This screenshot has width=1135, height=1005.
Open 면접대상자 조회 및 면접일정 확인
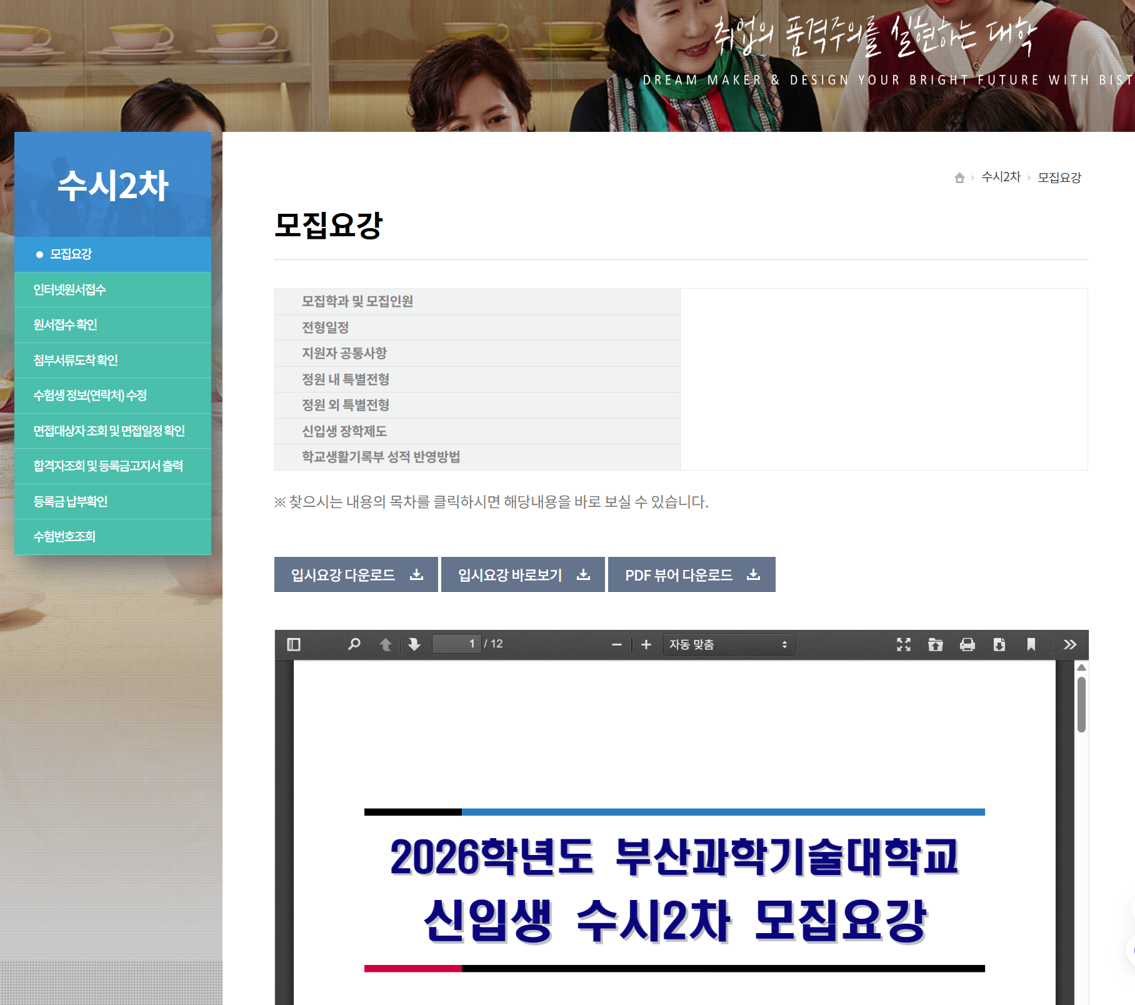coord(112,431)
